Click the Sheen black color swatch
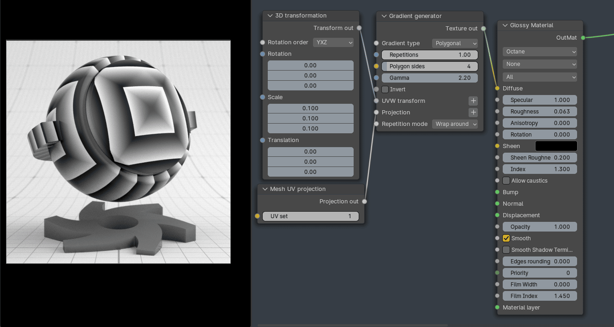This screenshot has width=614, height=327. click(556, 146)
